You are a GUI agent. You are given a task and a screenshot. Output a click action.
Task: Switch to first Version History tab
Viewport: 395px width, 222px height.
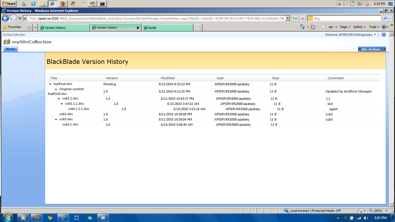click(64, 28)
